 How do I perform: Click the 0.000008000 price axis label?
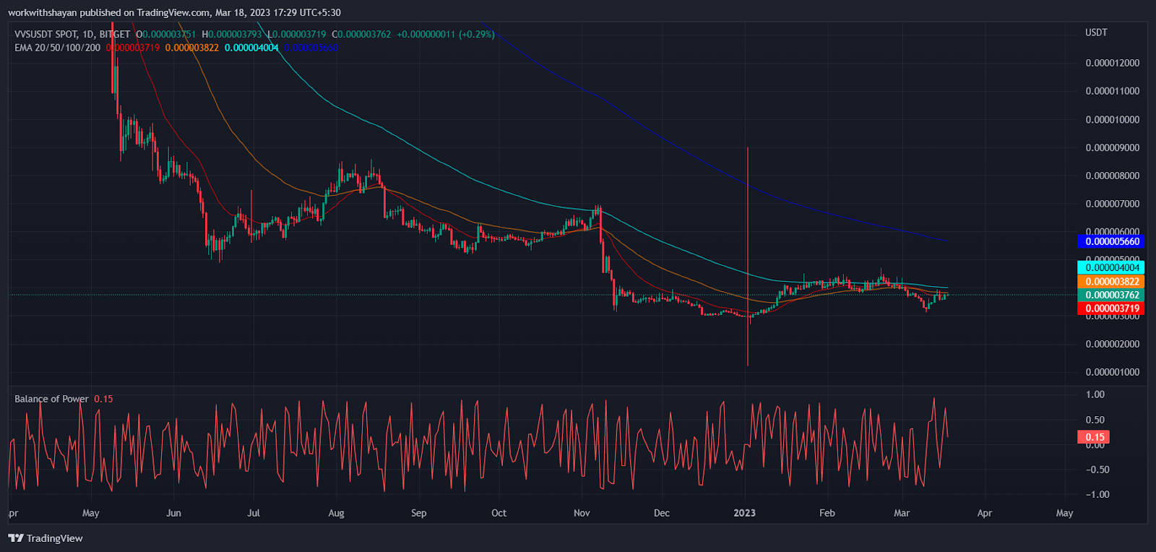coord(1113,176)
